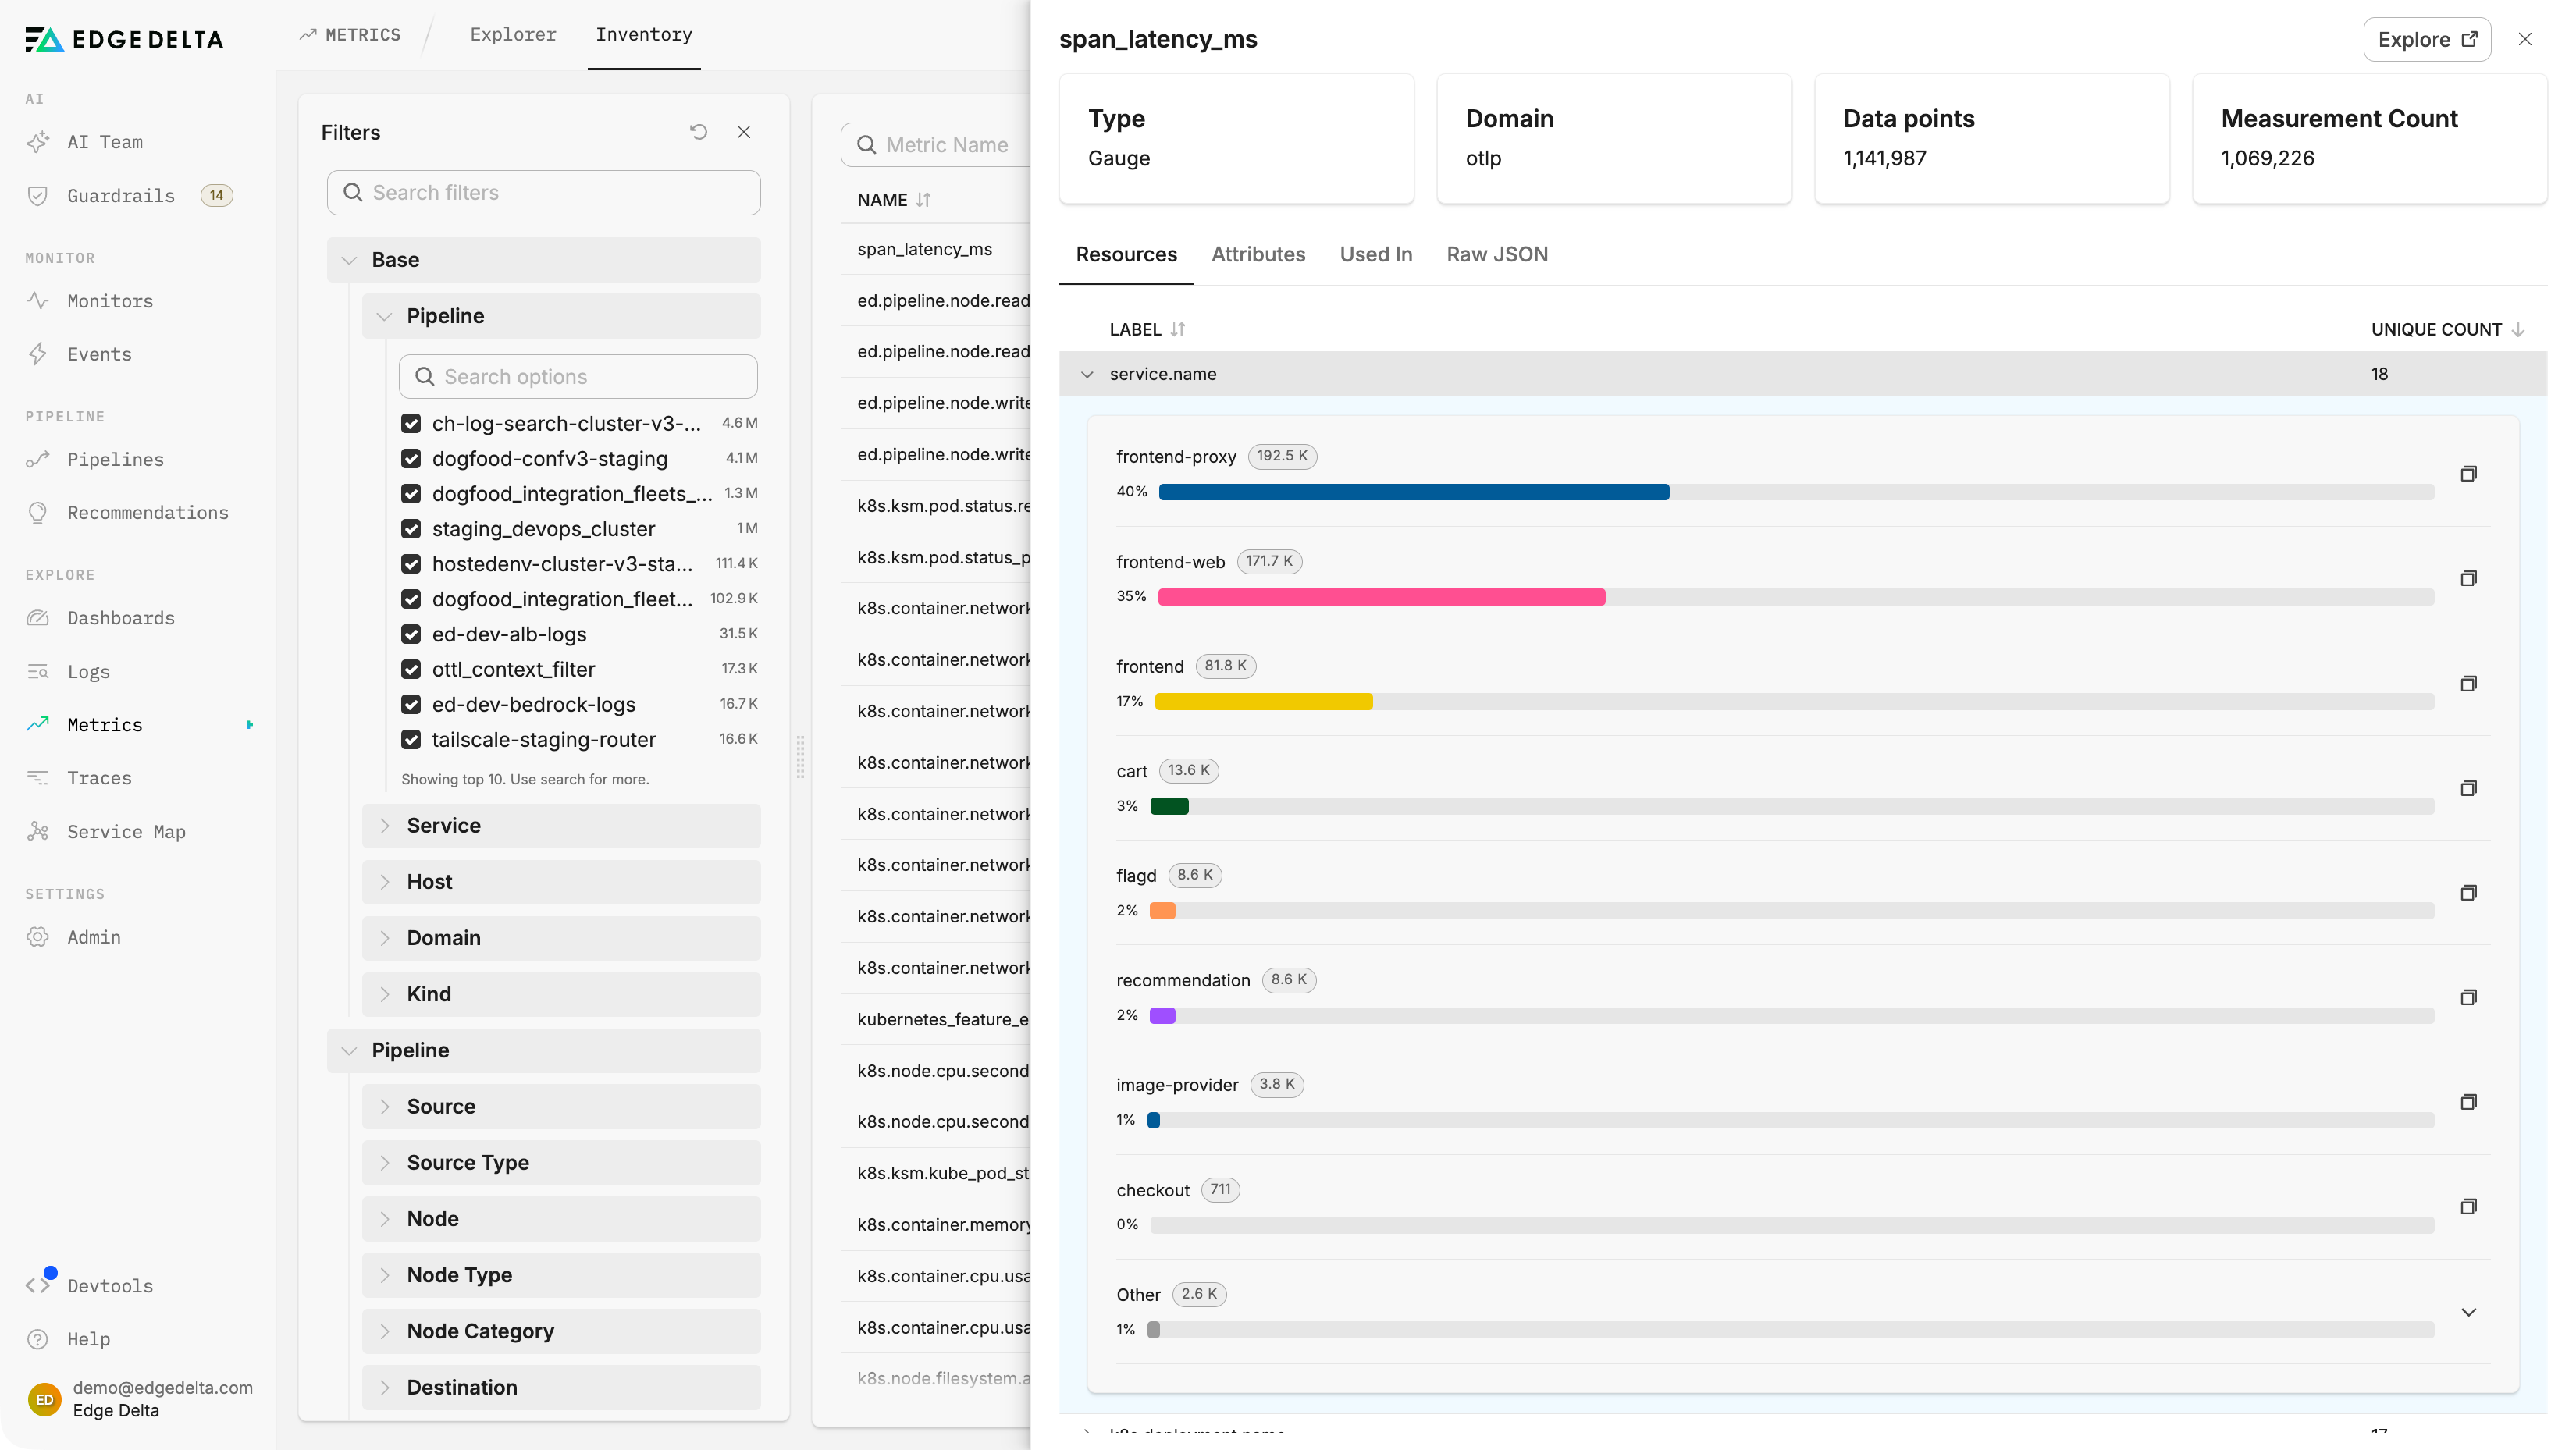Click the Metric Name search field

pos(936,145)
